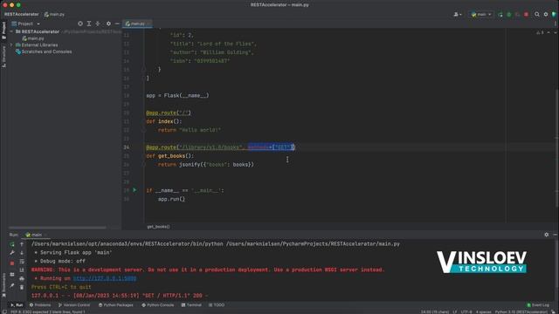The height and width of the screenshot is (314, 559).
Task: Open IDE settings gear in top toolbar
Action: [x=546, y=14]
